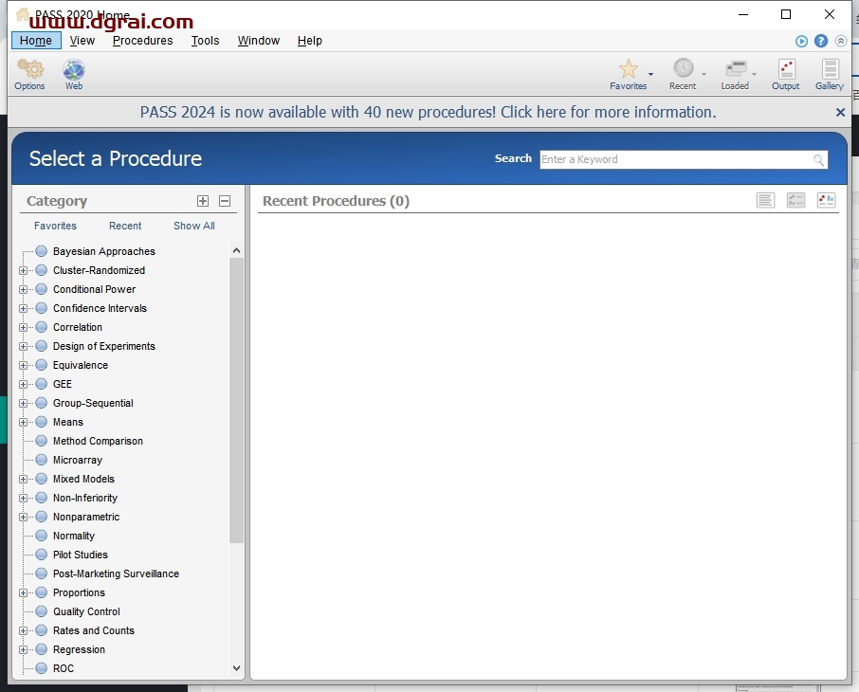This screenshot has width=859, height=692.
Task: Open the Favorites dropdown arrow
Action: pos(650,74)
